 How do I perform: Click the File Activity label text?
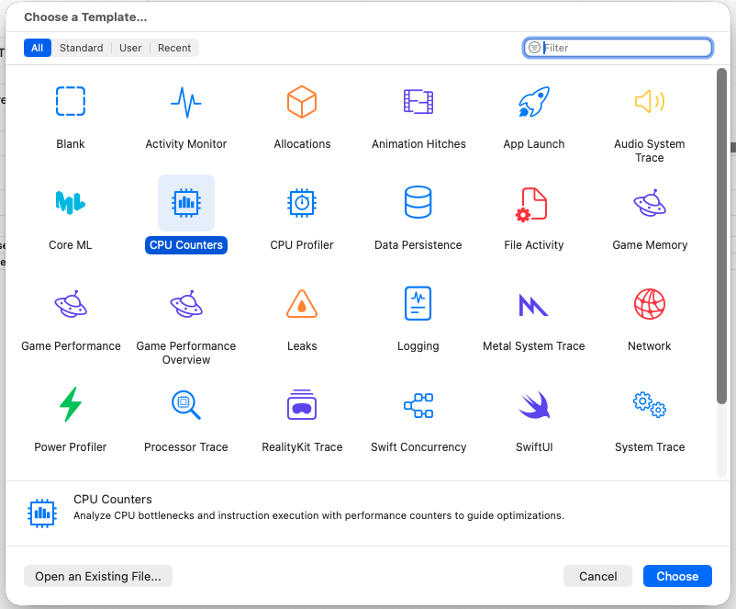click(x=534, y=245)
